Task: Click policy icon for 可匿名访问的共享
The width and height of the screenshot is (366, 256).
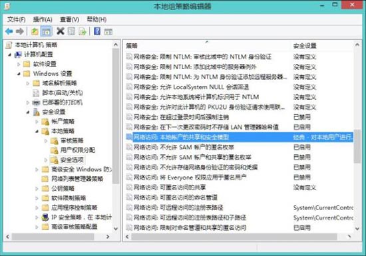Action: tap(129, 187)
